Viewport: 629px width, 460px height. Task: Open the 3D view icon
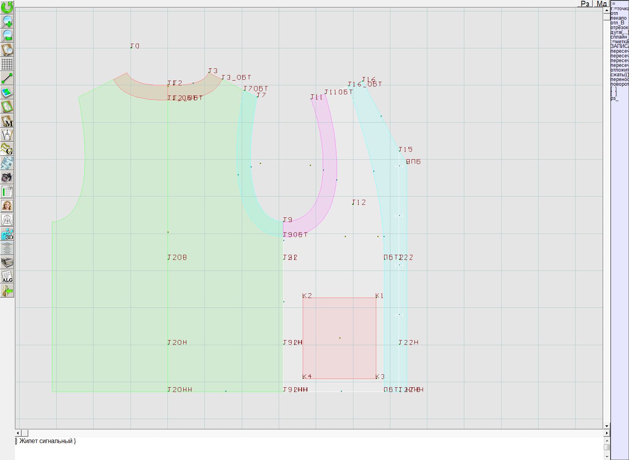[7, 234]
